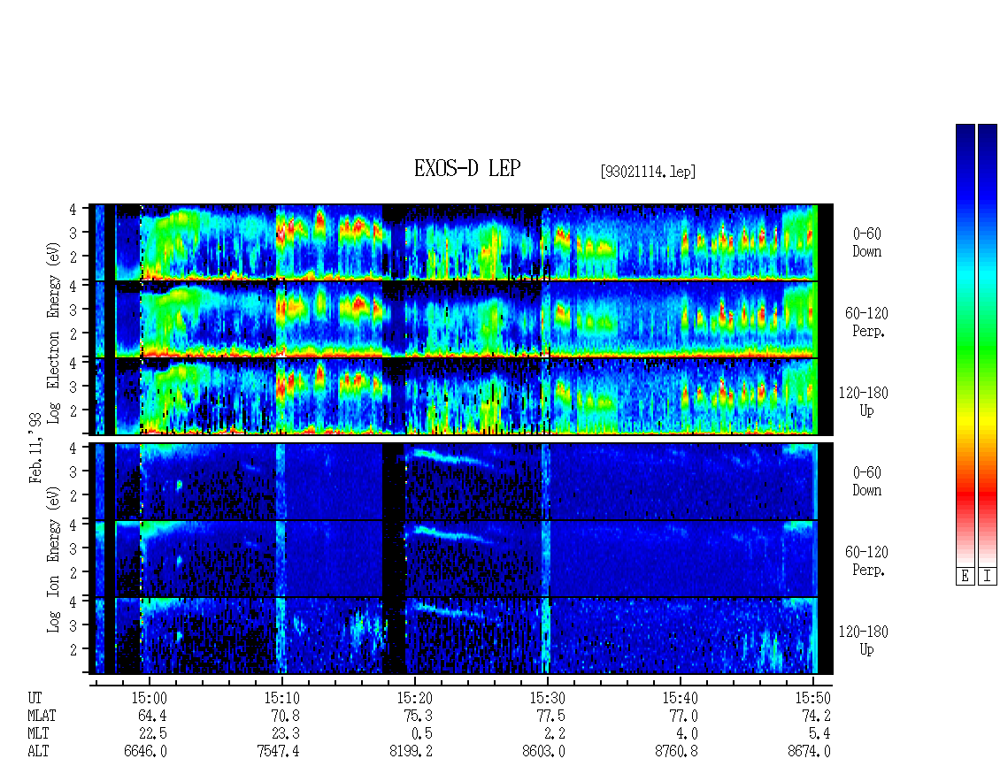Click the EXOS-D LEP plot title

(x=467, y=169)
